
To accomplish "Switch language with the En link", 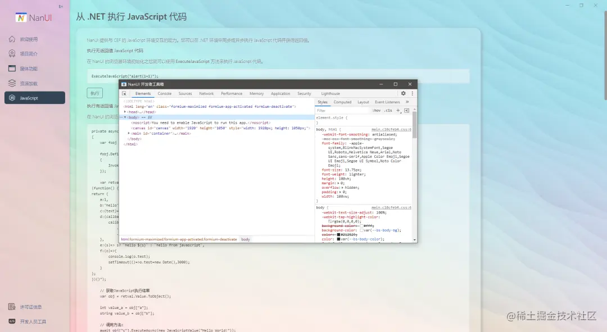I will 61,7.
